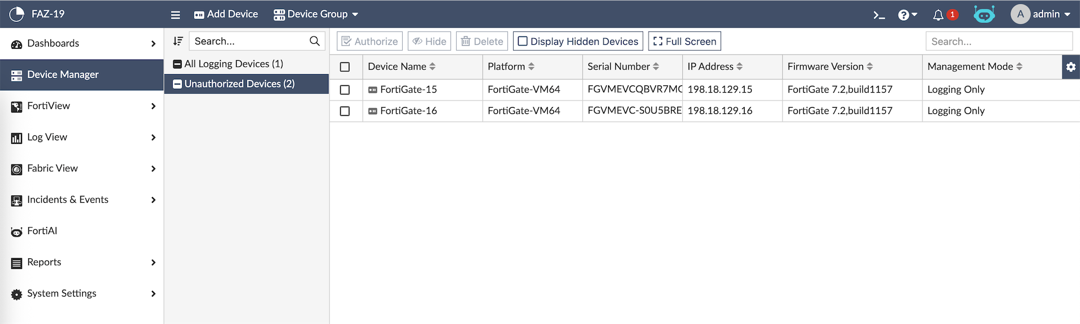
Task: Expand the admin user menu
Action: 1041,14
